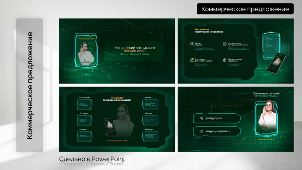Click the faded КОНТАКТЫ background title

pos(217,104)
